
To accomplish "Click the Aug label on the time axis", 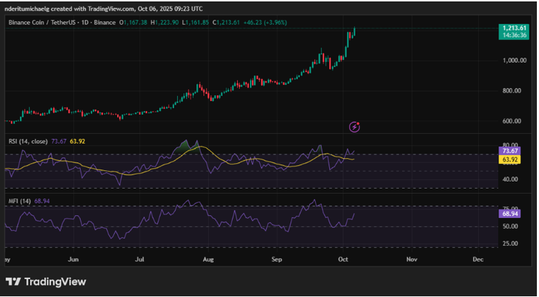I will 208,260.
